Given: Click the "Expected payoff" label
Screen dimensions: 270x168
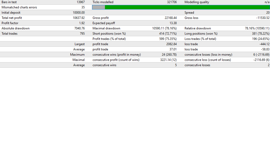Looking at the screenshot, I should [104, 23].
